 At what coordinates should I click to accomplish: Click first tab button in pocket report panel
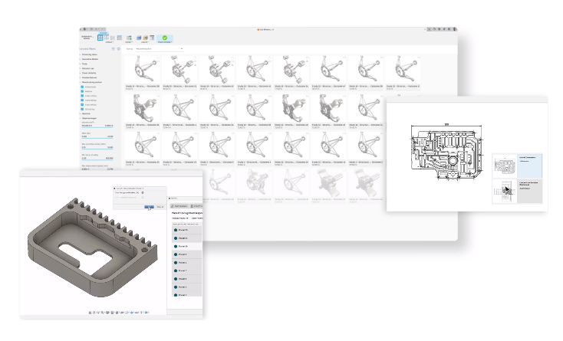[x=179, y=206]
